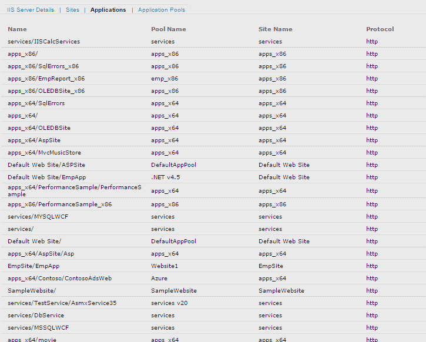The height and width of the screenshot is (342, 426).
Task: Select apps_x64/PerformanceSample/PerformanceSample application
Action: tap(74, 190)
